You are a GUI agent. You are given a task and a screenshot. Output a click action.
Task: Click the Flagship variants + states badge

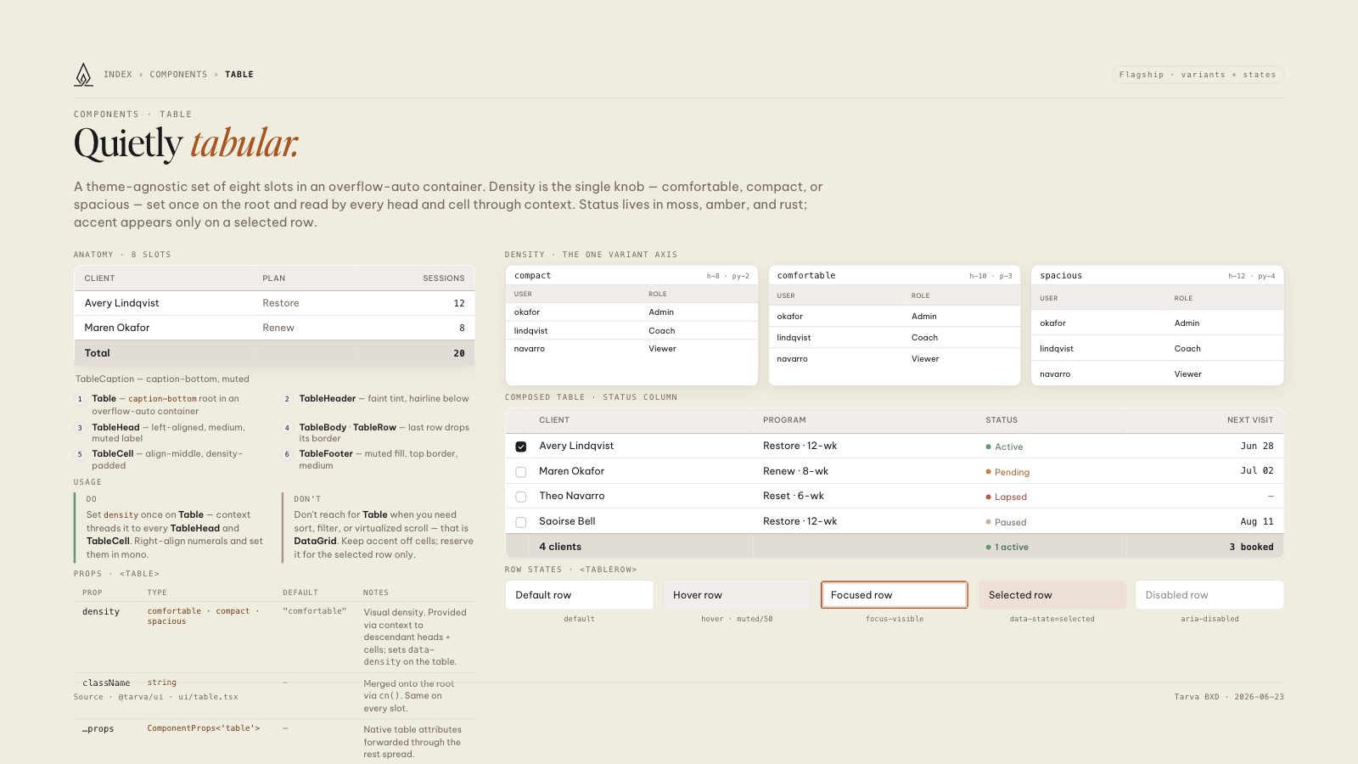tap(1198, 75)
